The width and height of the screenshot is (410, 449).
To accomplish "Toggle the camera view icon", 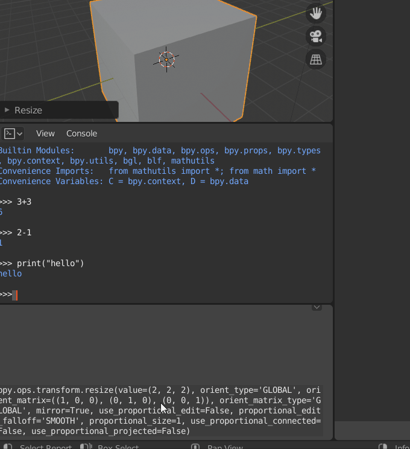I will click(316, 36).
